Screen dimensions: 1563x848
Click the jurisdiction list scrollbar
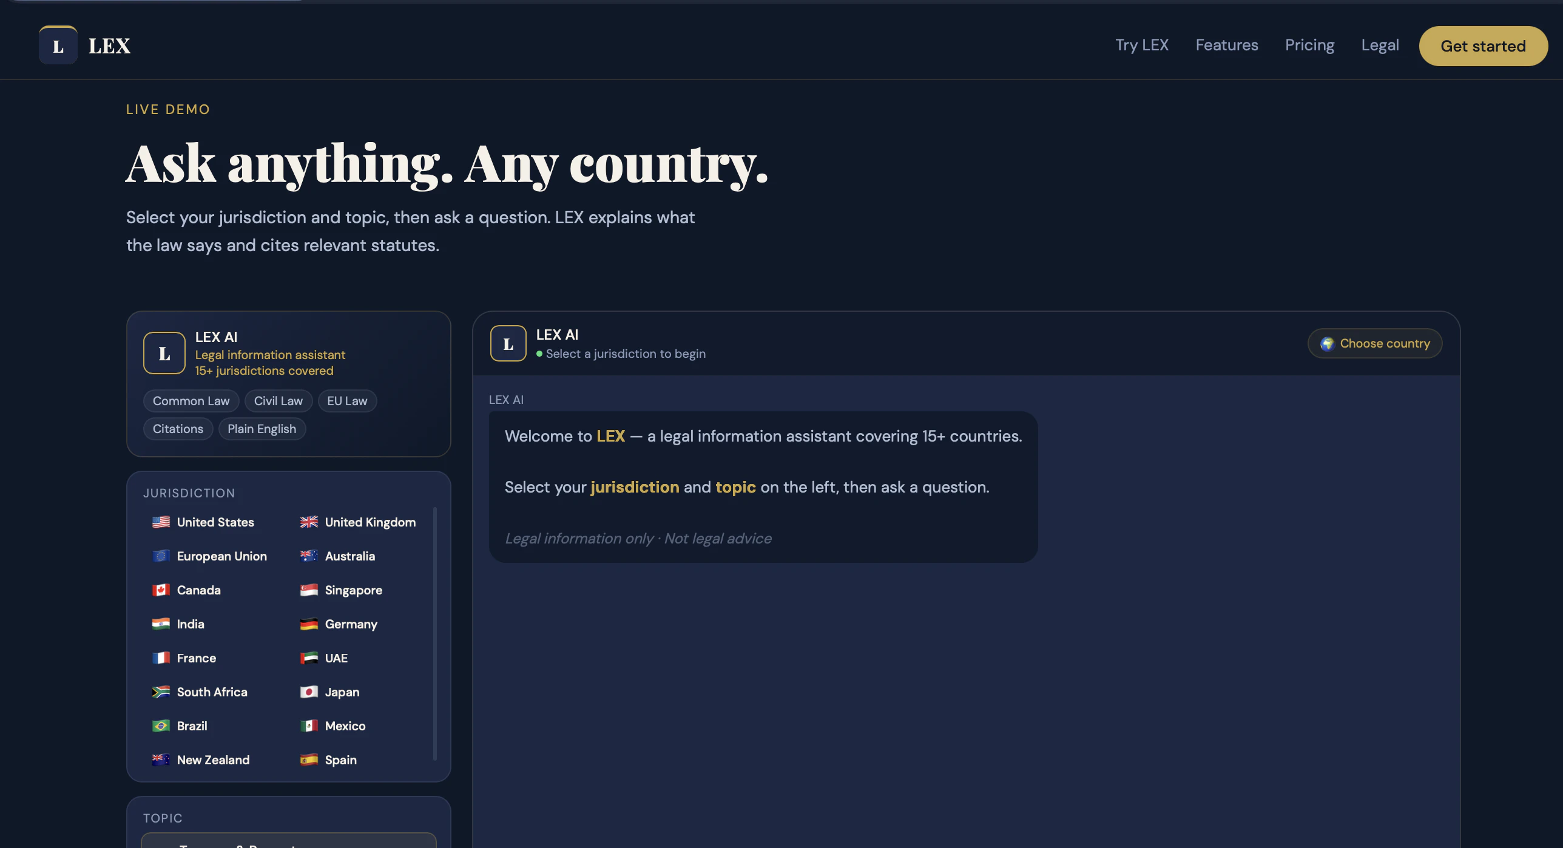coord(435,634)
